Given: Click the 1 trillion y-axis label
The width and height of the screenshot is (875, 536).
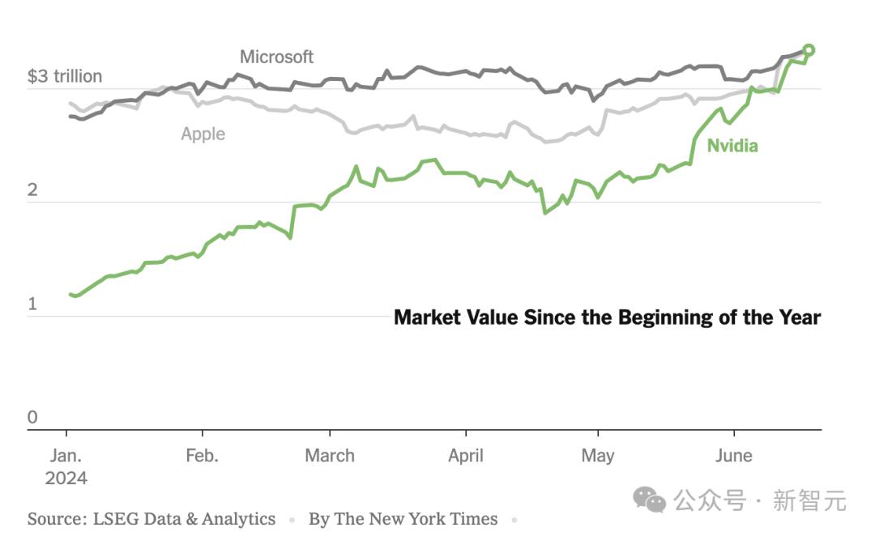Looking at the screenshot, I should (32, 304).
